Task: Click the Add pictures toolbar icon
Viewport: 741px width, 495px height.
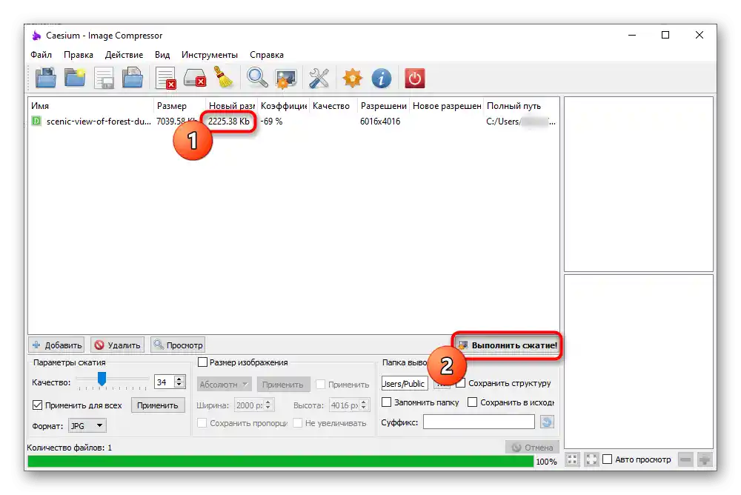Action: (x=46, y=78)
